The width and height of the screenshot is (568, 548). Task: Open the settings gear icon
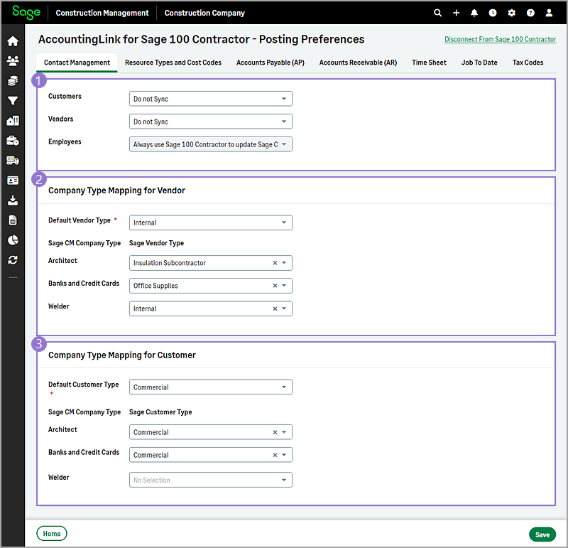(511, 13)
